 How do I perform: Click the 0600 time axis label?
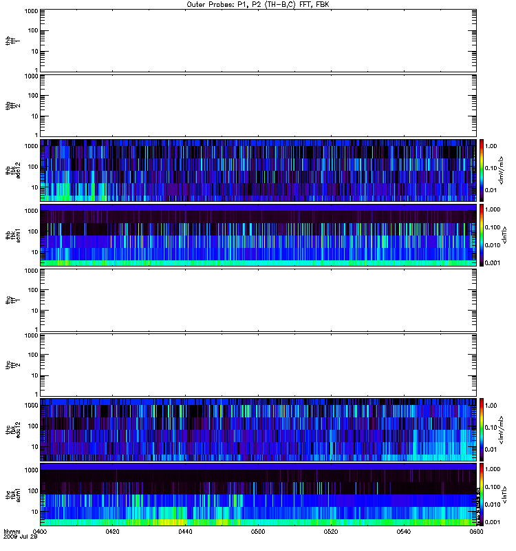tap(476, 532)
